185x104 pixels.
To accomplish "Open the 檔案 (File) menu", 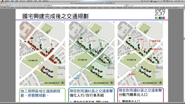I will [x=12, y=1].
